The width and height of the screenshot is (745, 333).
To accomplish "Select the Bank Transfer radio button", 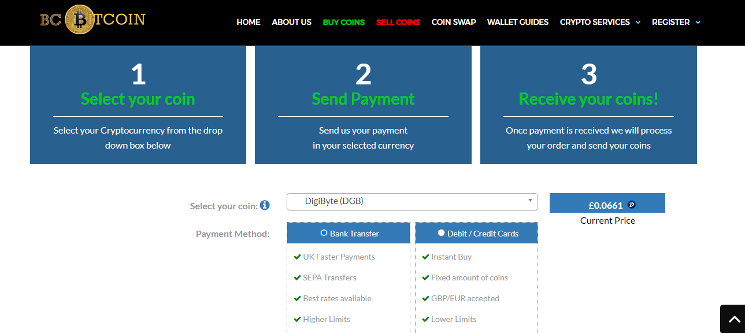I will pos(324,233).
